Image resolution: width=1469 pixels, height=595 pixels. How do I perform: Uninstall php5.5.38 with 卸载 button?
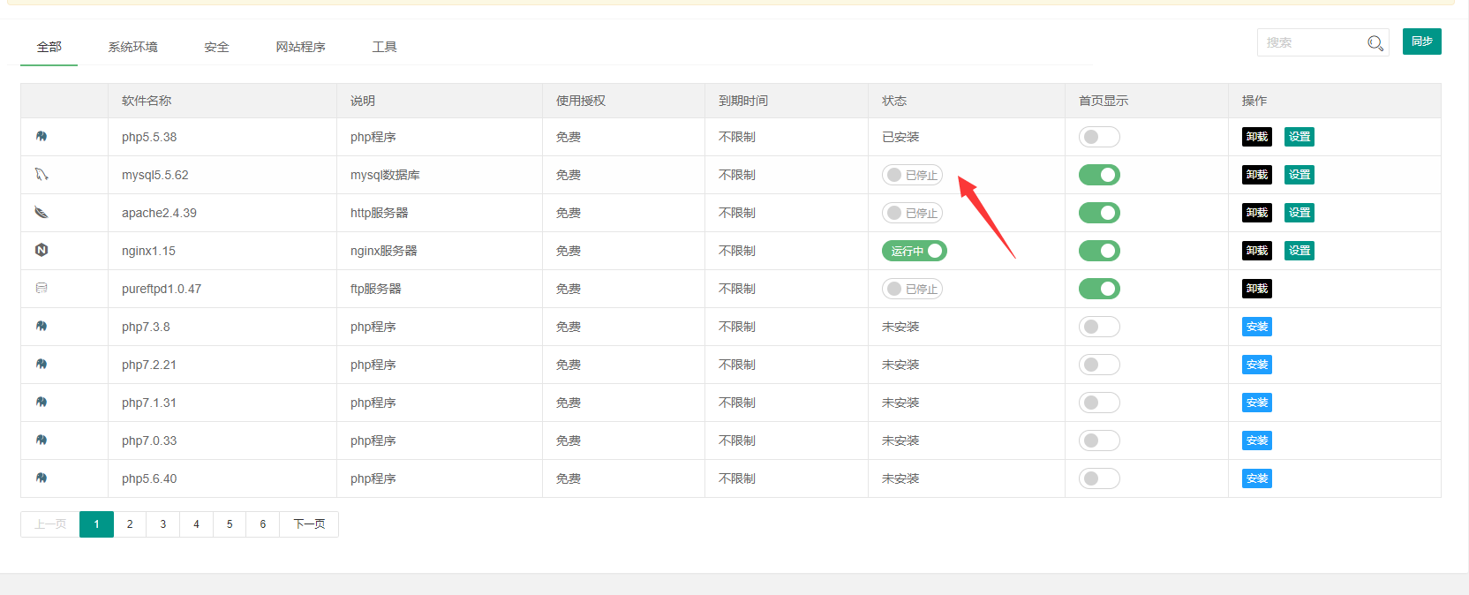pos(1257,137)
